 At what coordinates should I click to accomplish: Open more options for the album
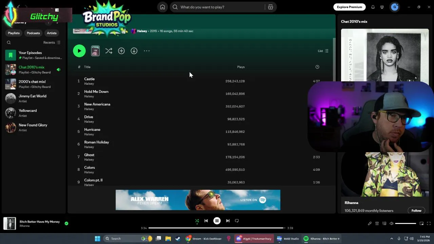click(146, 51)
